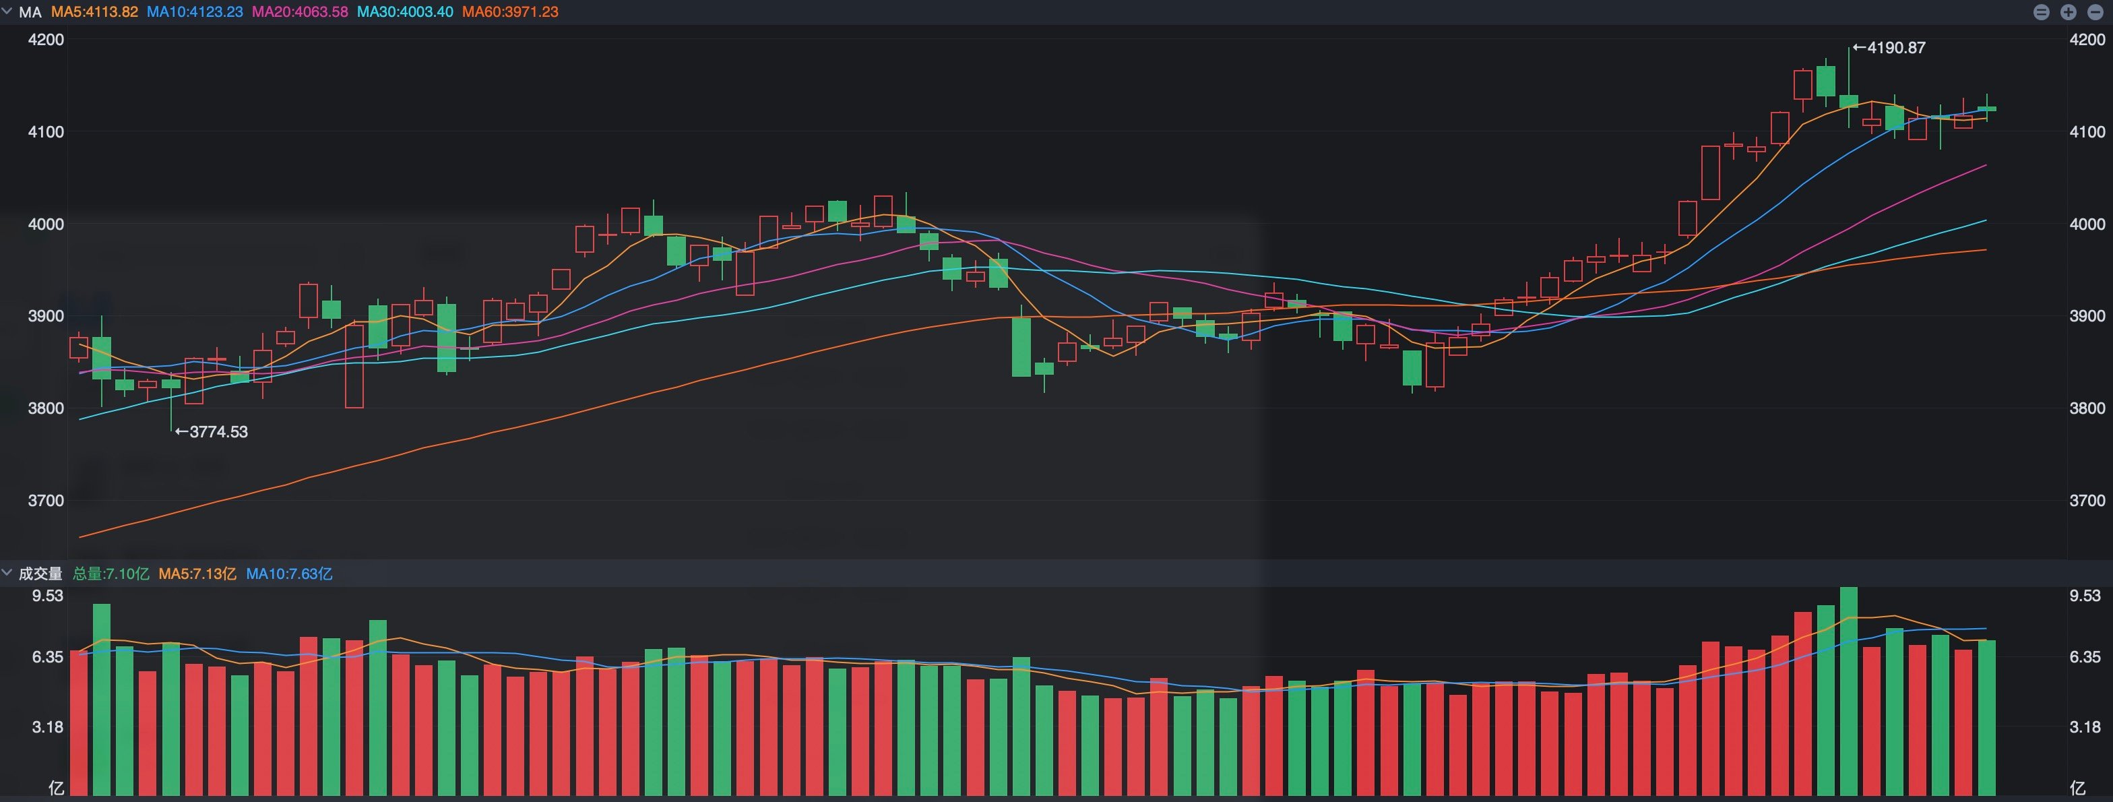Image resolution: width=2113 pixels, height=802 pixels.
Task: Click the 成交量 indicator name label
Action: [40, 574]
